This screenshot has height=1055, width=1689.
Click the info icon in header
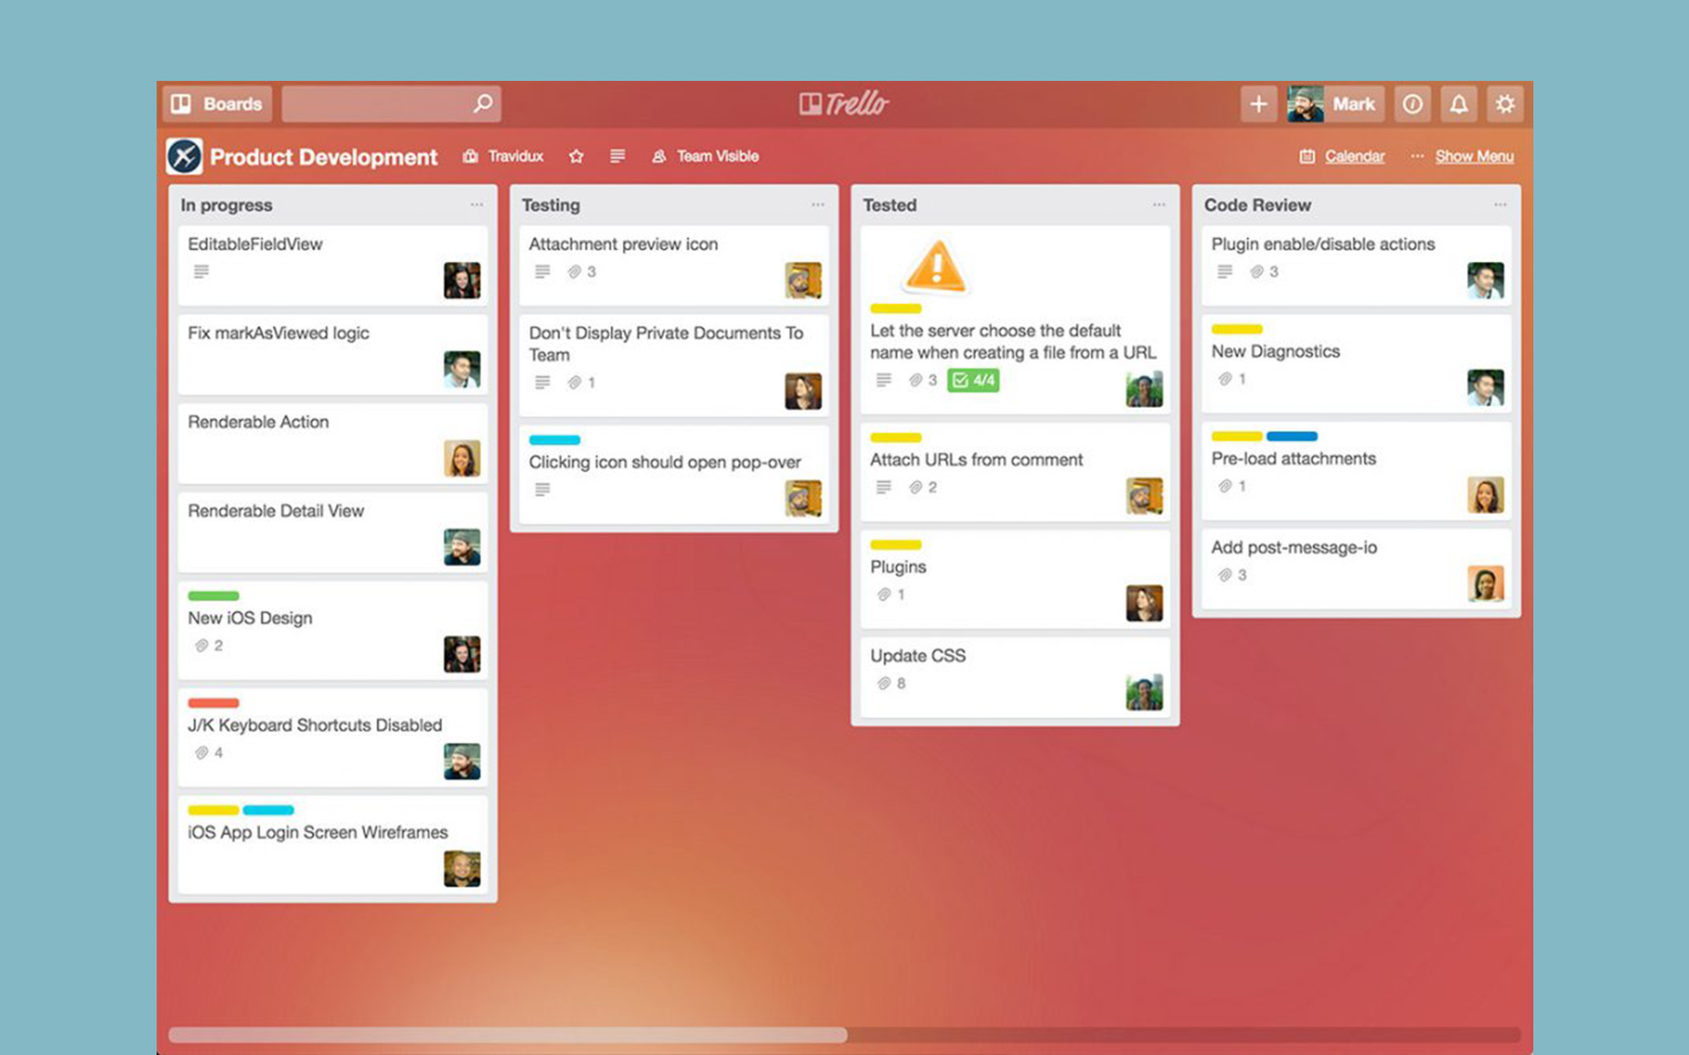(x=1412, y=104)
